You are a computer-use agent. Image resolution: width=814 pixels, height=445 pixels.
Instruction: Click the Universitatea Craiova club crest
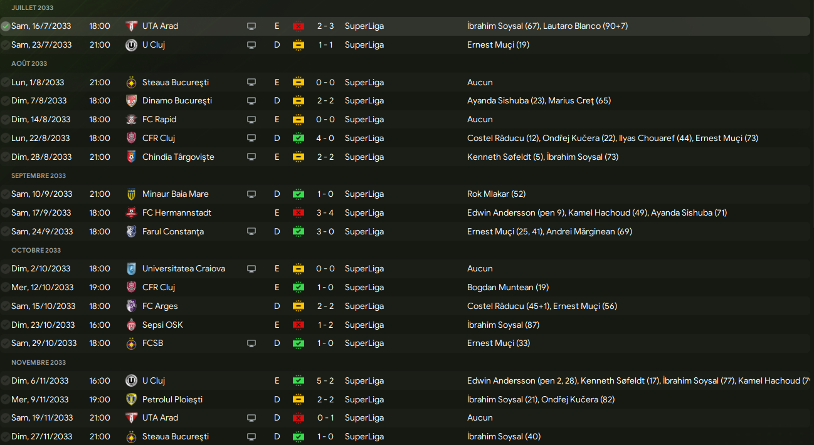[x=131, y=269]
